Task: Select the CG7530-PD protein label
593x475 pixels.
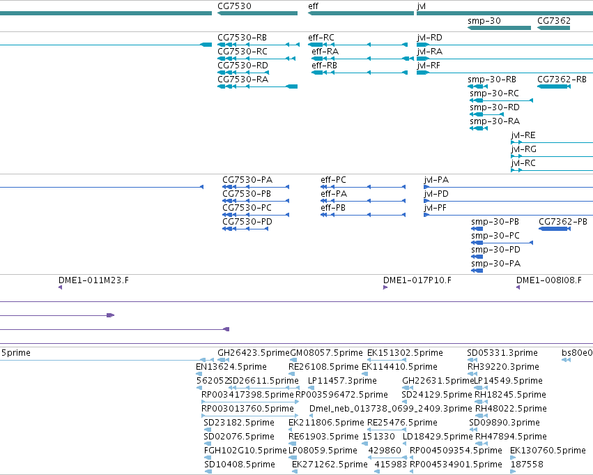Action: point(247,222)
